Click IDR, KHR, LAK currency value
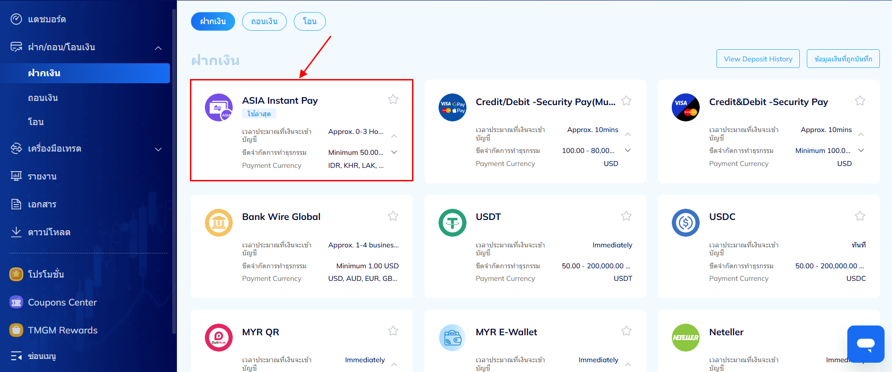The image size is (892, 372). [356, 166]
